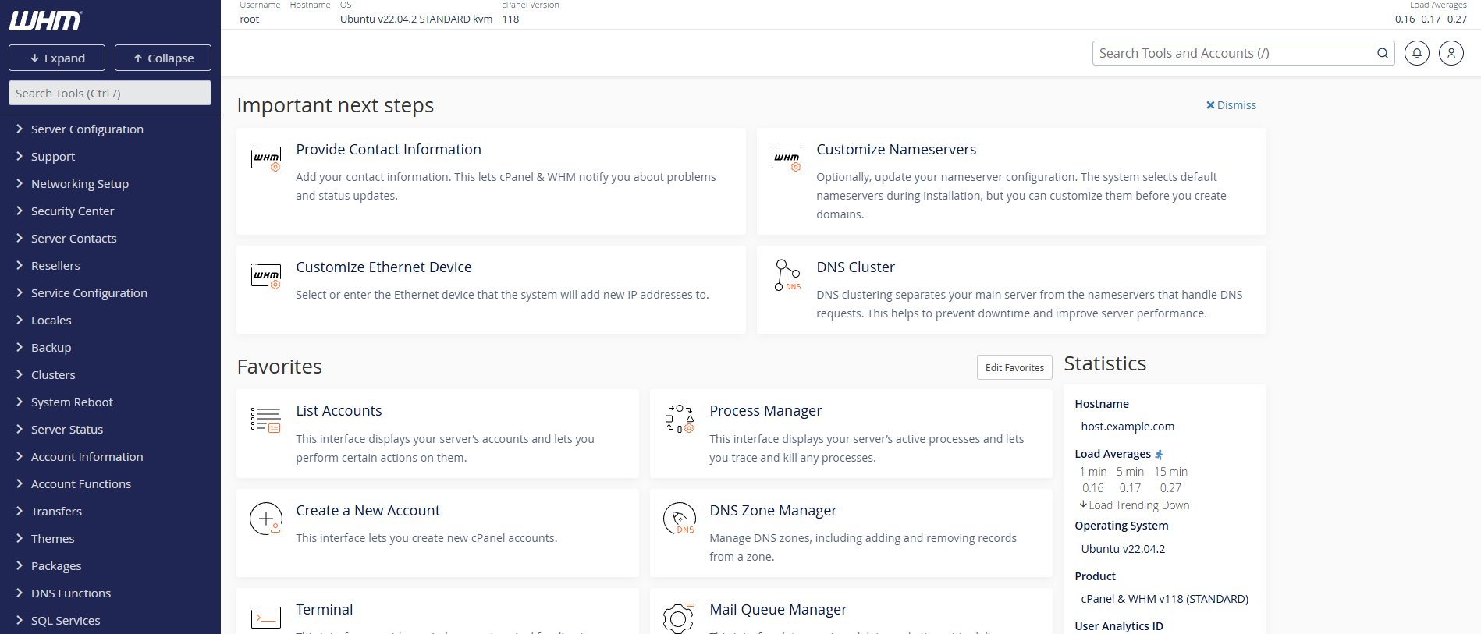Expand the Support menu chevron

tap(20, 156)
